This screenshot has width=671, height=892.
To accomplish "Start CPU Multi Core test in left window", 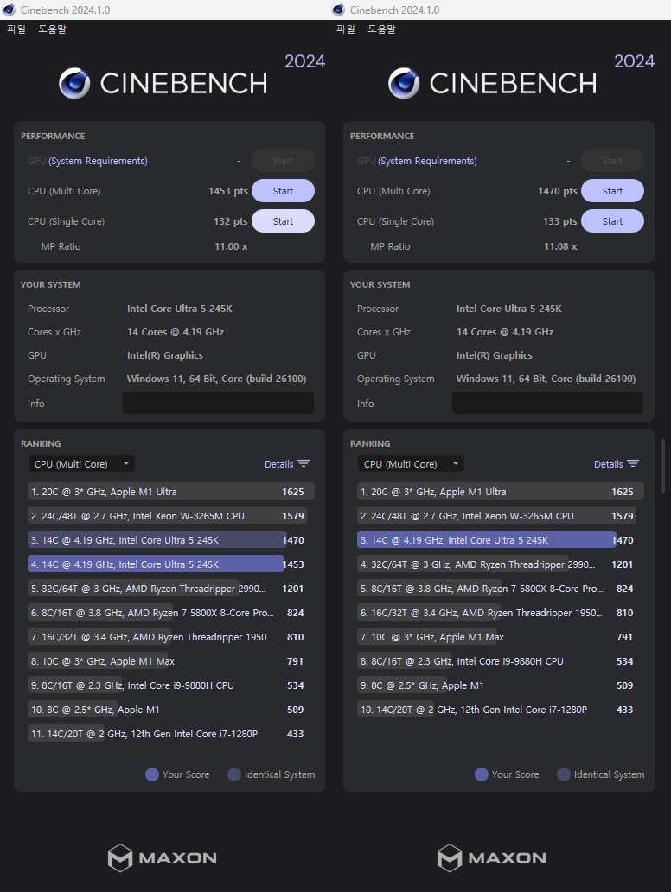I will tap(283, 191).
